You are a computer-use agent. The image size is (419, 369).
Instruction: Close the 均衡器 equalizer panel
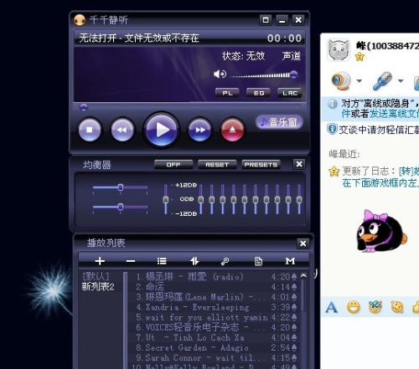[299, 164]
